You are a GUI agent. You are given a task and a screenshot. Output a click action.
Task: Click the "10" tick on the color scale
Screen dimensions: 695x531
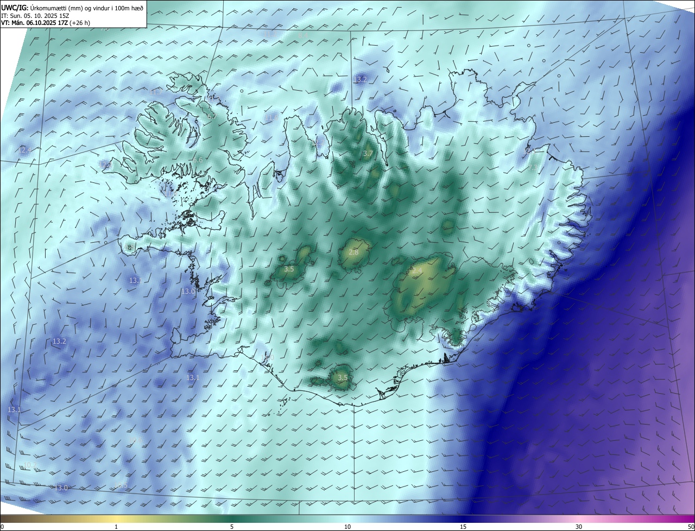(347, 527)
